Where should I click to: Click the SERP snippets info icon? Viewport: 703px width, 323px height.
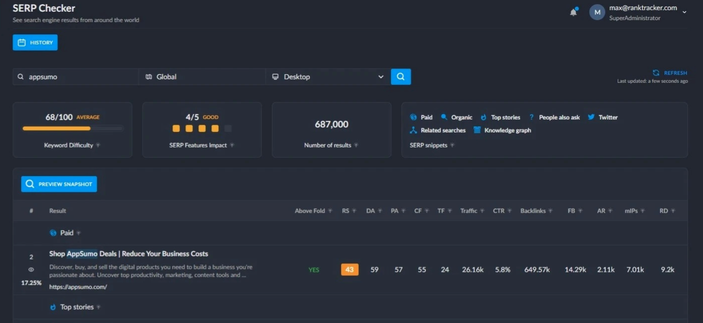coord(452,145)
